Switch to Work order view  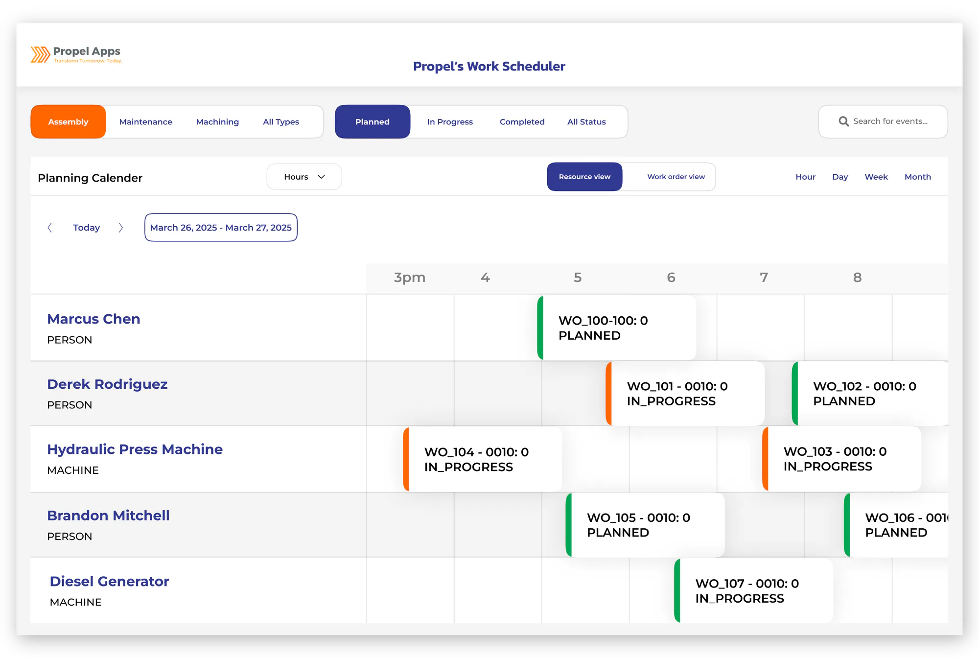pyautogui.click(x=676, y=177)
